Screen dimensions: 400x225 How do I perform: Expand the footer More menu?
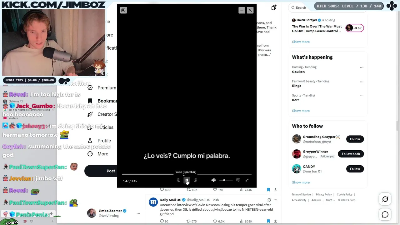[330, 200]
